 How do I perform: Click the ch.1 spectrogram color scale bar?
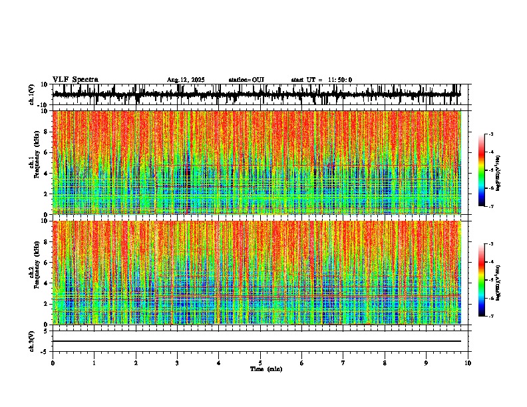(x=481, y=170)
